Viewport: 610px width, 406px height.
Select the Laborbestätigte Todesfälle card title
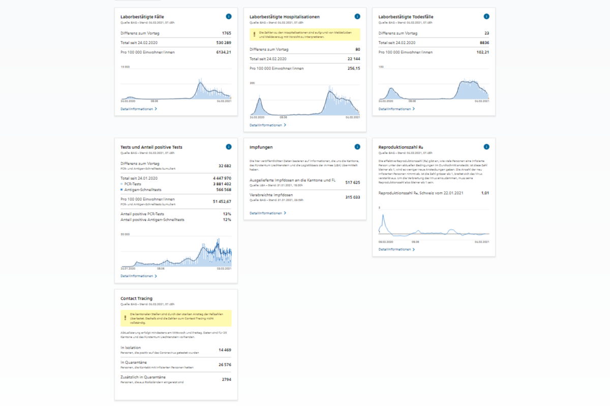[406, 17]
